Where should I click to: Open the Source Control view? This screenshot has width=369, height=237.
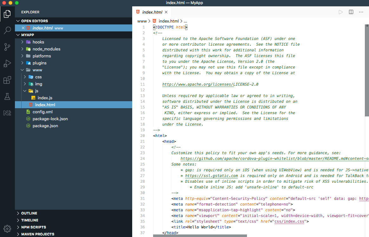coord(7,47)
